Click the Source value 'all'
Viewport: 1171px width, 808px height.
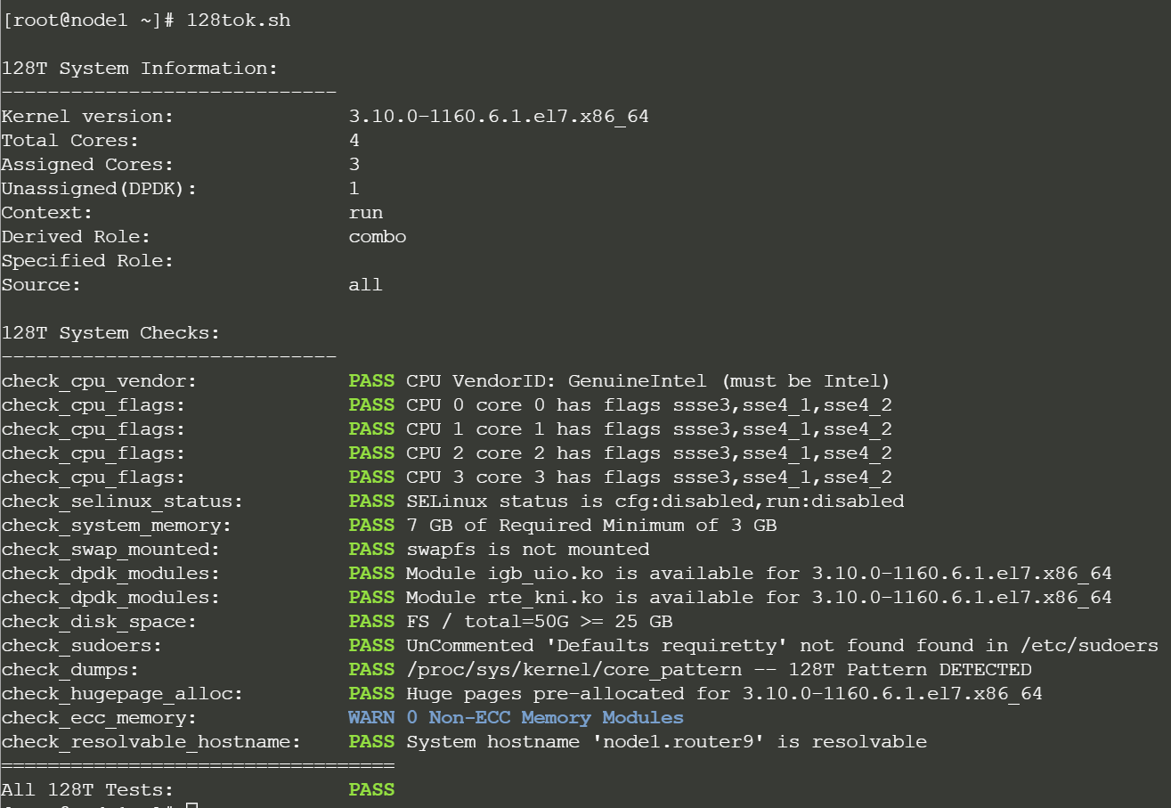click(x=366, y=285)
